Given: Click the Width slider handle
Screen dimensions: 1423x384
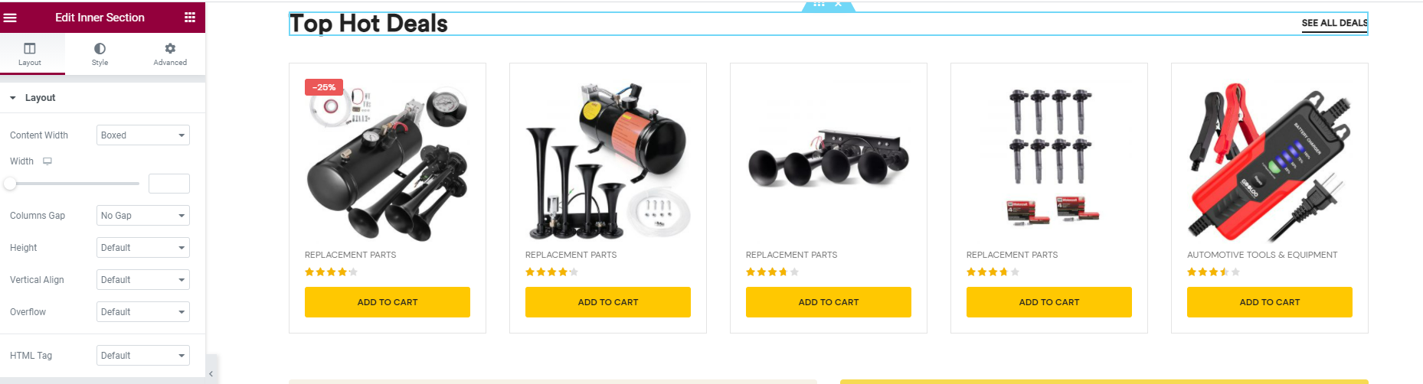Looking at the screenshot, I should coord(10,184).
